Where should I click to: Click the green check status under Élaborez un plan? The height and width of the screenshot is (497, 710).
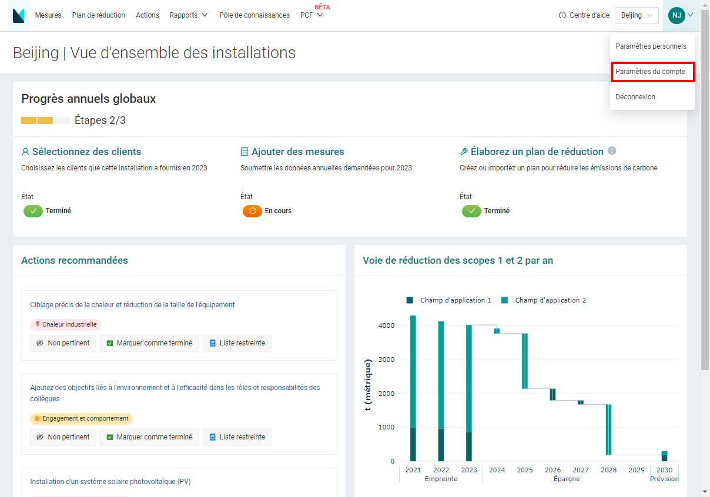(x=471, y=211)
